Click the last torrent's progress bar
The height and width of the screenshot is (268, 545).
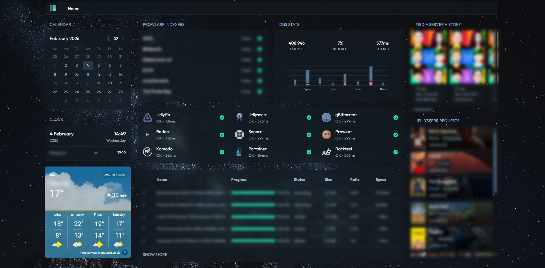tap(253, 241)
